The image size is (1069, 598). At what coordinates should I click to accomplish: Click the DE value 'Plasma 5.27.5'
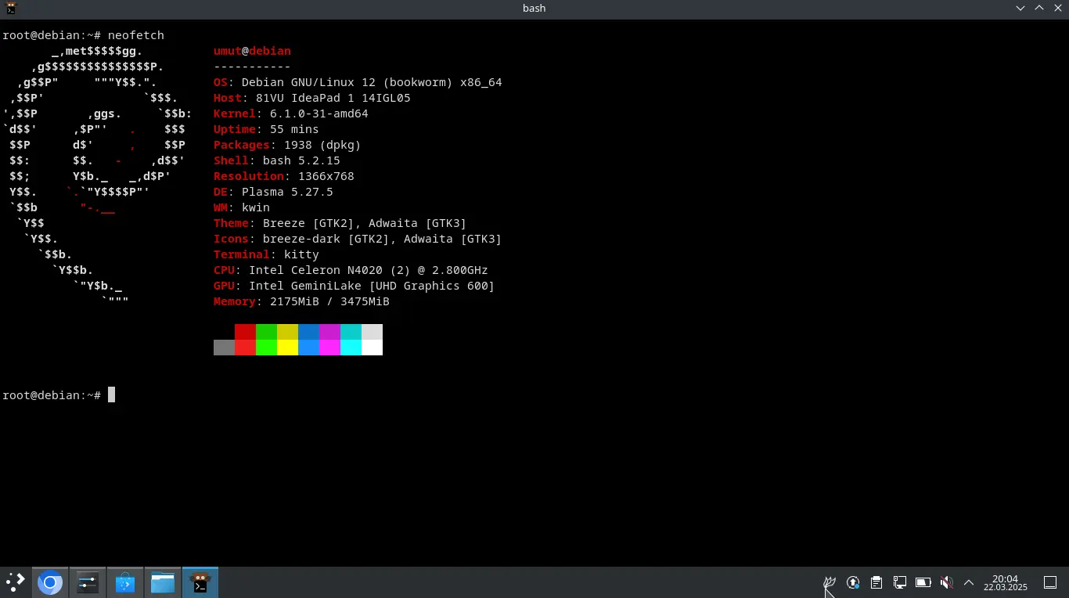pyautogui.click(x=287, y=192)
